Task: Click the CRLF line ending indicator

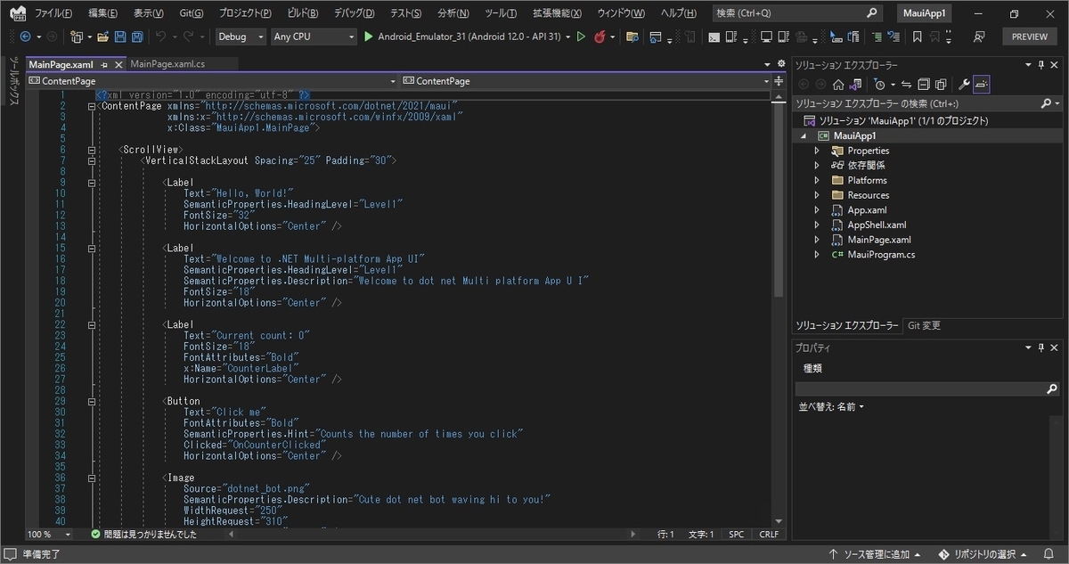Action: [x=768, y=535]
